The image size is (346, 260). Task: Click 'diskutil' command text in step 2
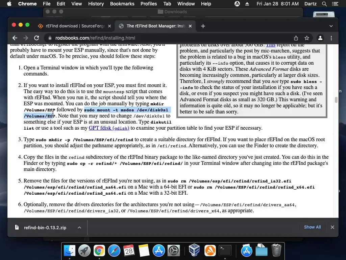161,122
